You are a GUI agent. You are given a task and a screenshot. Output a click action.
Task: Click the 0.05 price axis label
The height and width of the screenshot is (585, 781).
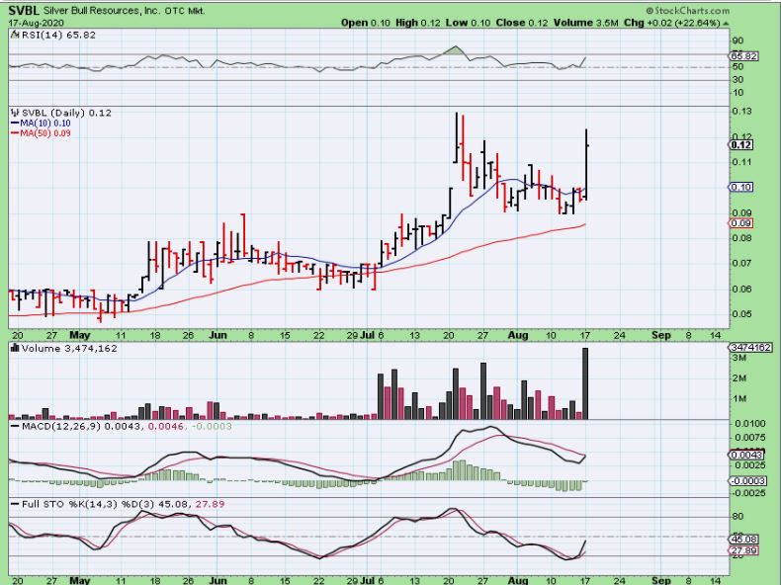pyautogui.click(x=741, y=313)
